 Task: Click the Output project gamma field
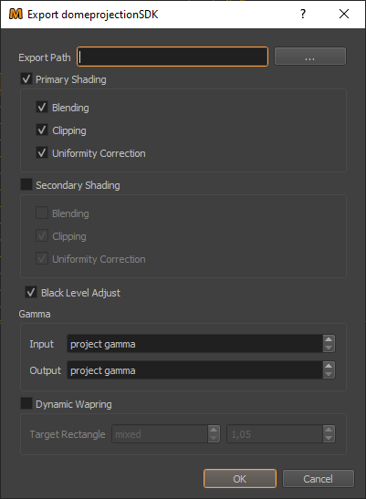[195, 370]
